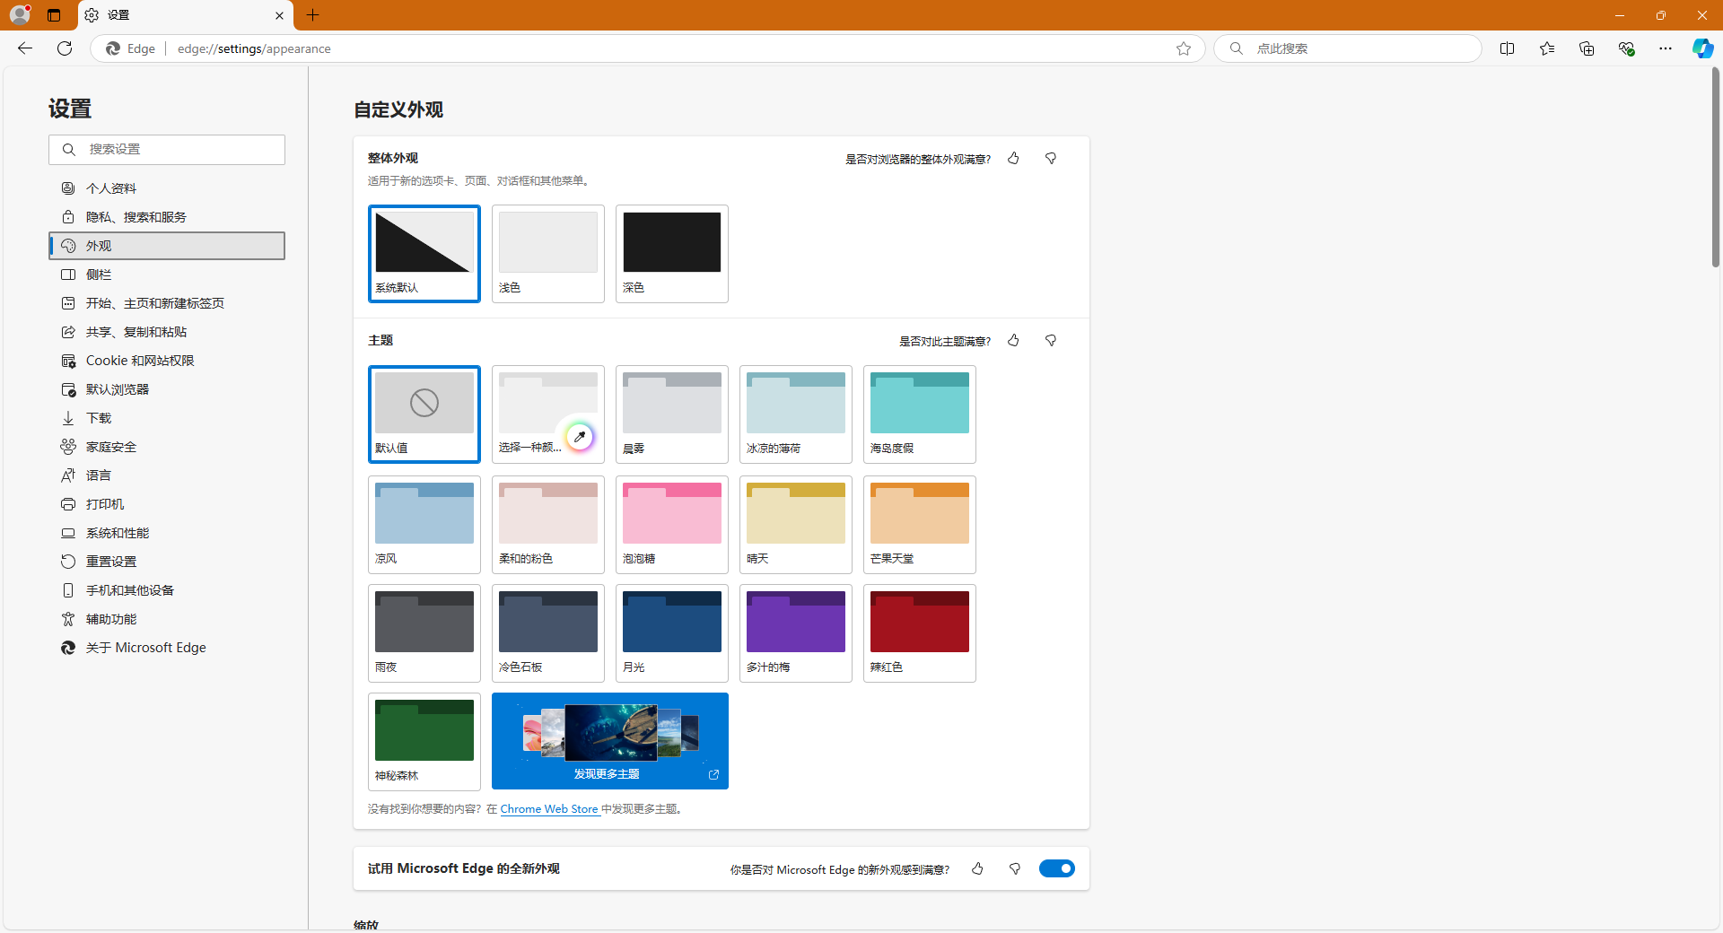Screen dimensions: 1723x933
Task: Click the 点此搜索 search box
Action: tap(1348, 48)
